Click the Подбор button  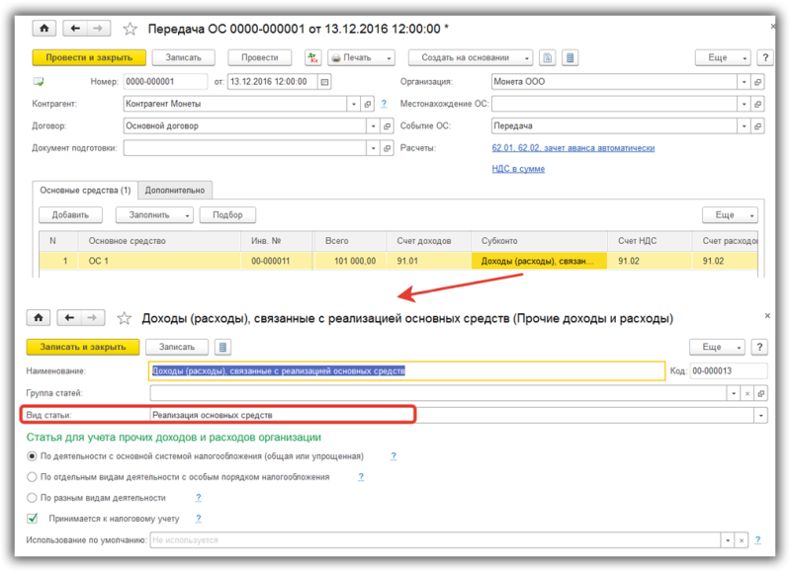point(227,214)
